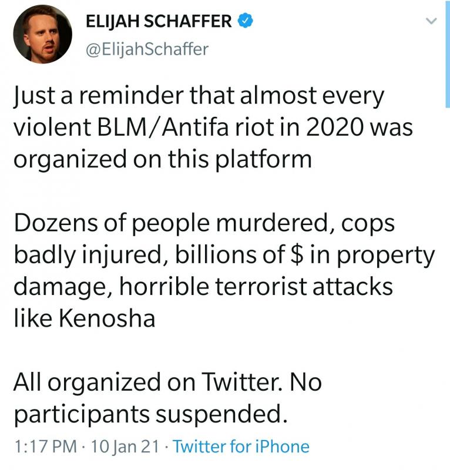Open the ELIJAH SCHAFFER display name

tap(159, 21)
